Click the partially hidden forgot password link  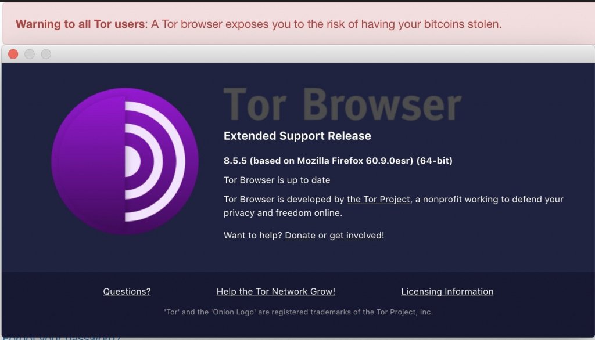point(64,338)
